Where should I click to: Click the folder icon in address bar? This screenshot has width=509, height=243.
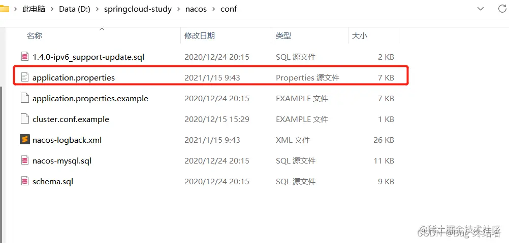(x=4, y=9)
